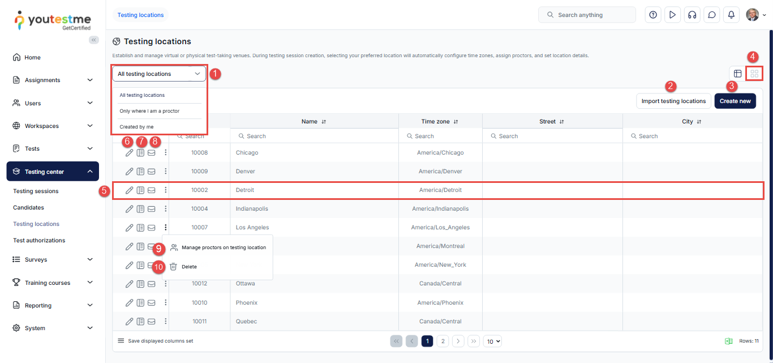
Task: Open details icon for Denver row
Action: point(140,172)
